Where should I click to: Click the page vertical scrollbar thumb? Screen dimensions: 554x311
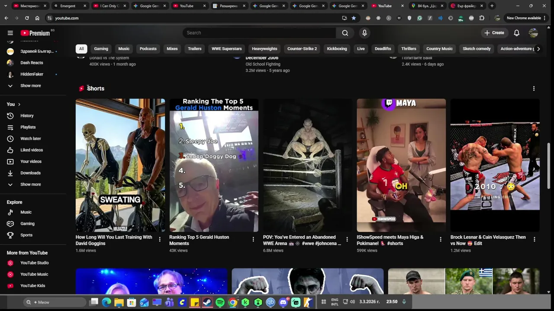click(549, 165)
